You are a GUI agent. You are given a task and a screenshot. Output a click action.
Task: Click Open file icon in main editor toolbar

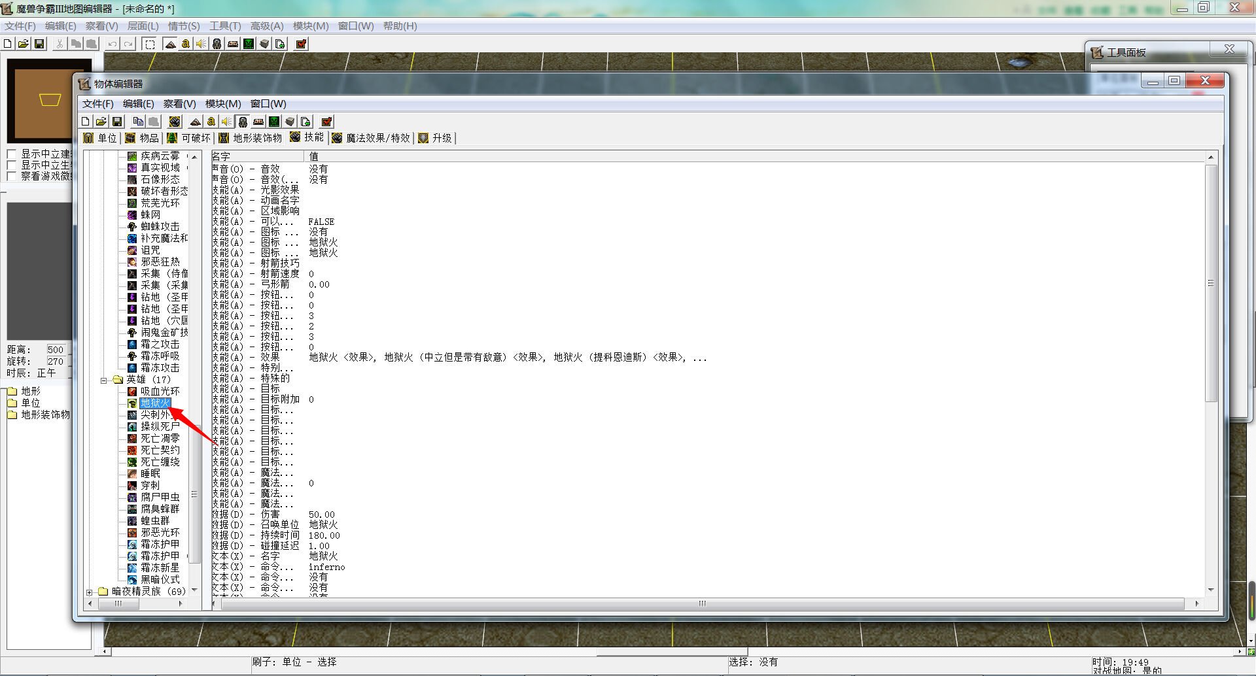(23, 44)
